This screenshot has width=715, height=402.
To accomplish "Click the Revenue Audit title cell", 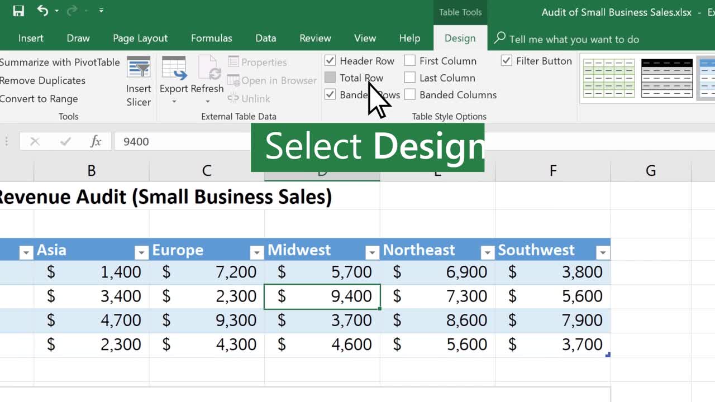I will click(165, 197).
